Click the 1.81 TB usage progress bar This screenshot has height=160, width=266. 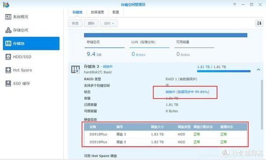[x=224, y=71]
